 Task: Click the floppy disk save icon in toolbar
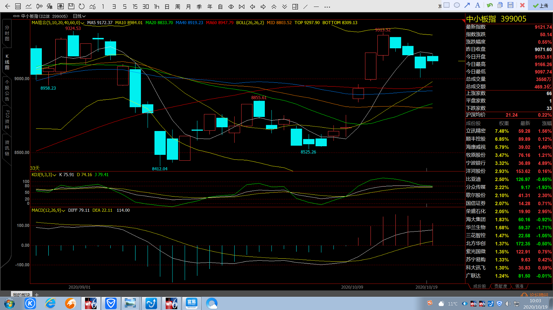(x=71, y=6)
